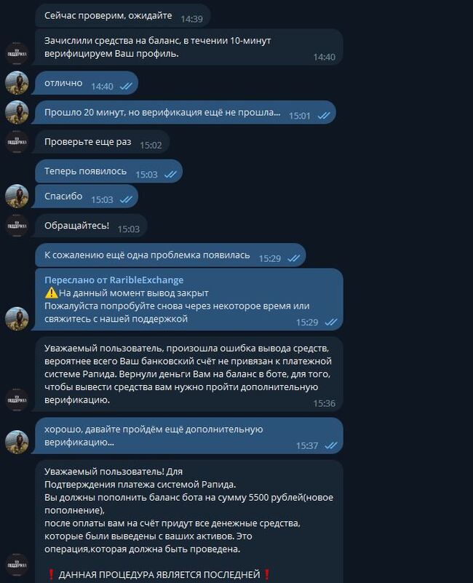
Task: Click user avatar beside forwarded RaribleExchange message
Action: (x=17, y=319)
